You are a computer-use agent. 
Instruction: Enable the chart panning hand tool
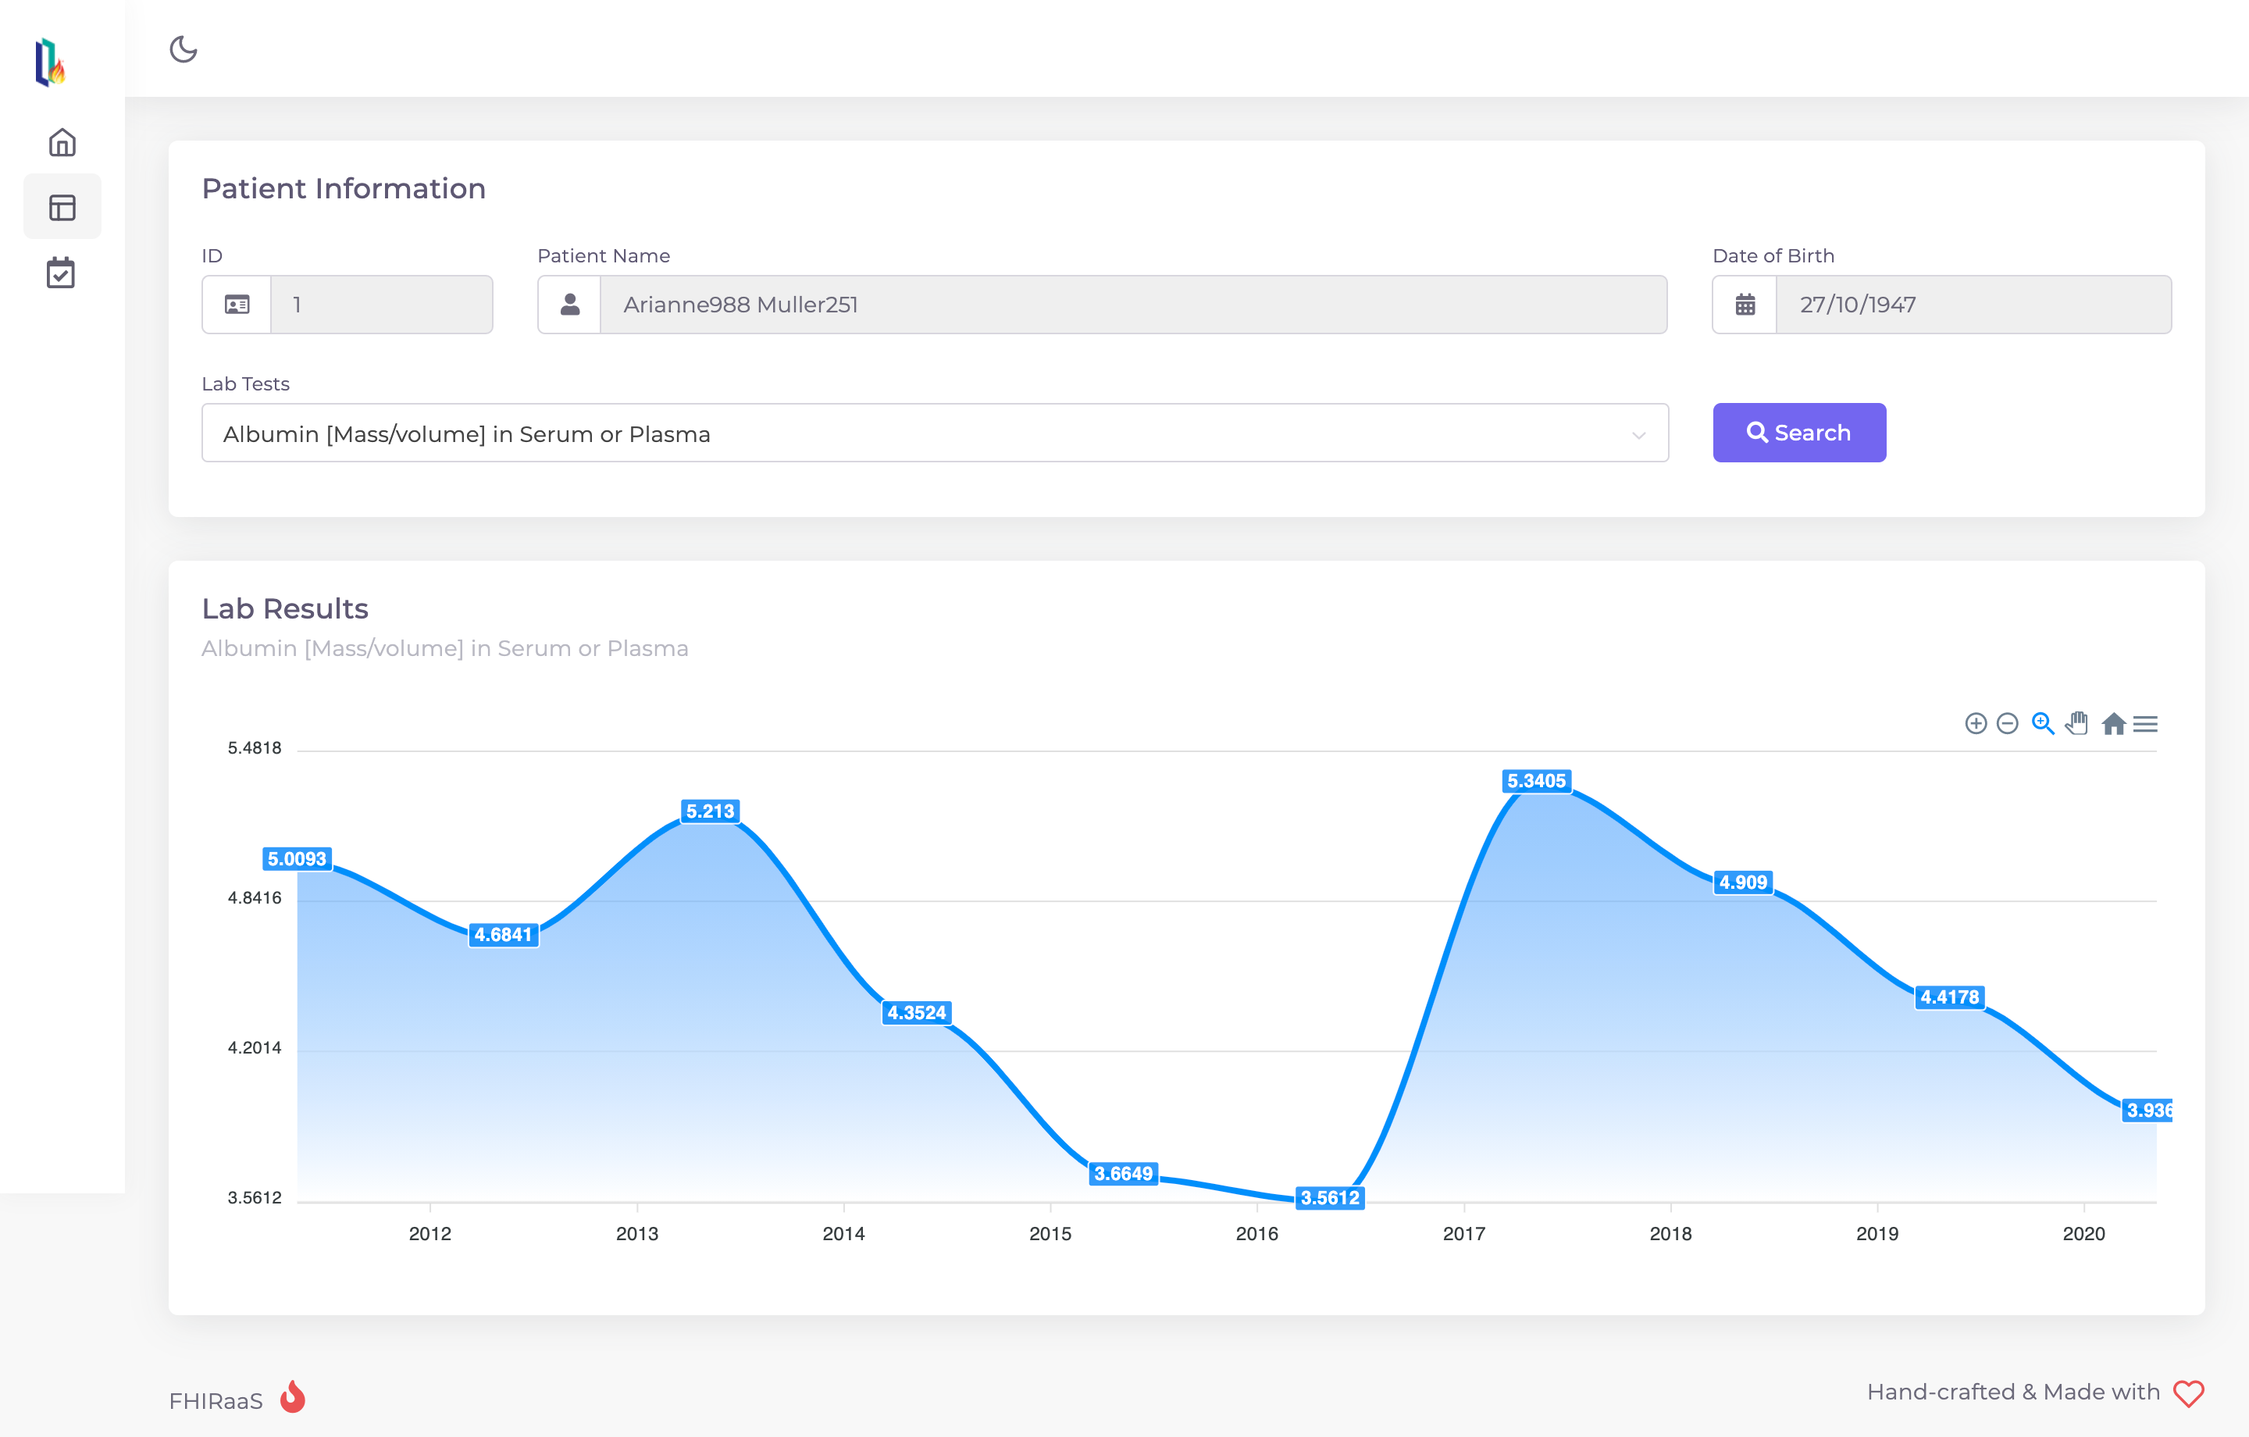tap(2077, 723)
